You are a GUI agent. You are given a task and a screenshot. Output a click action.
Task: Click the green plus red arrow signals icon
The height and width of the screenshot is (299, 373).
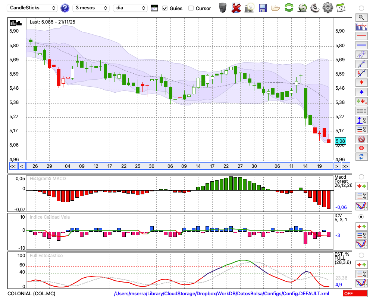point(361,102)
